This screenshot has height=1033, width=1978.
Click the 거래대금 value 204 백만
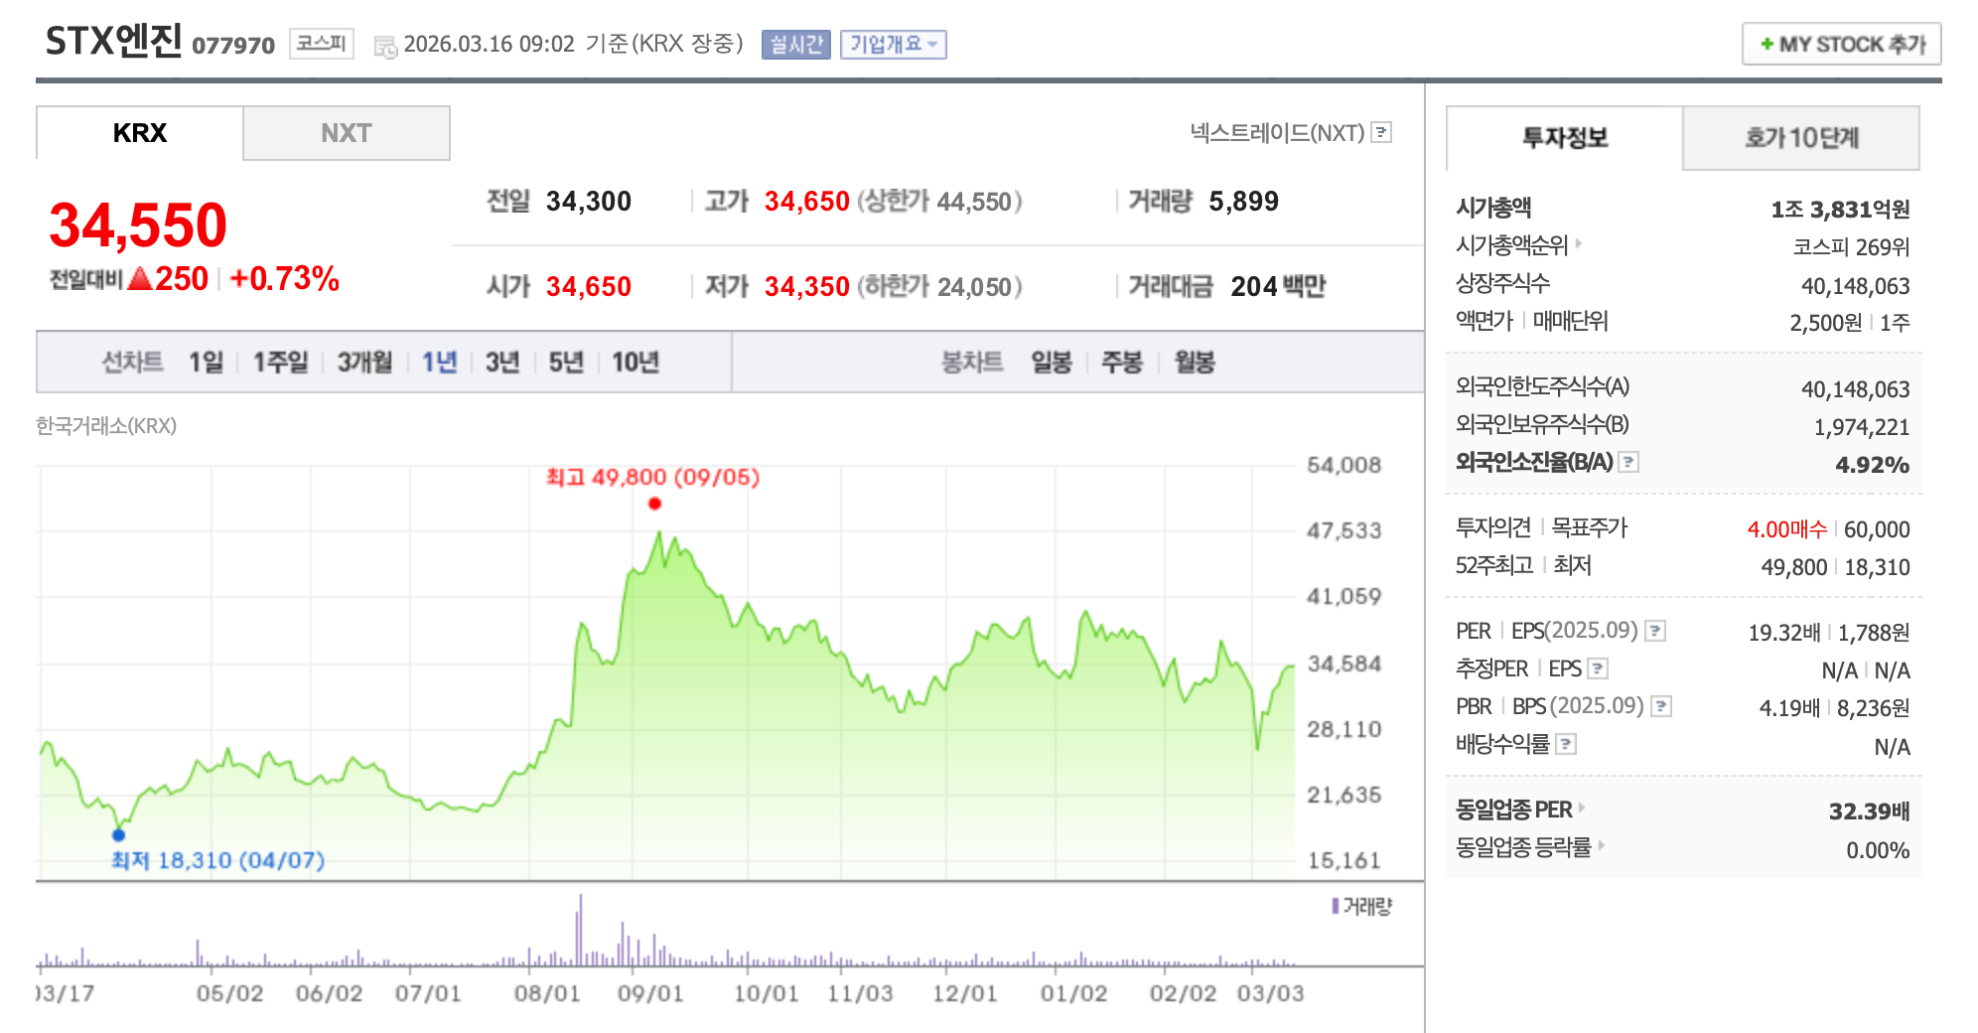pos(1278,287)
